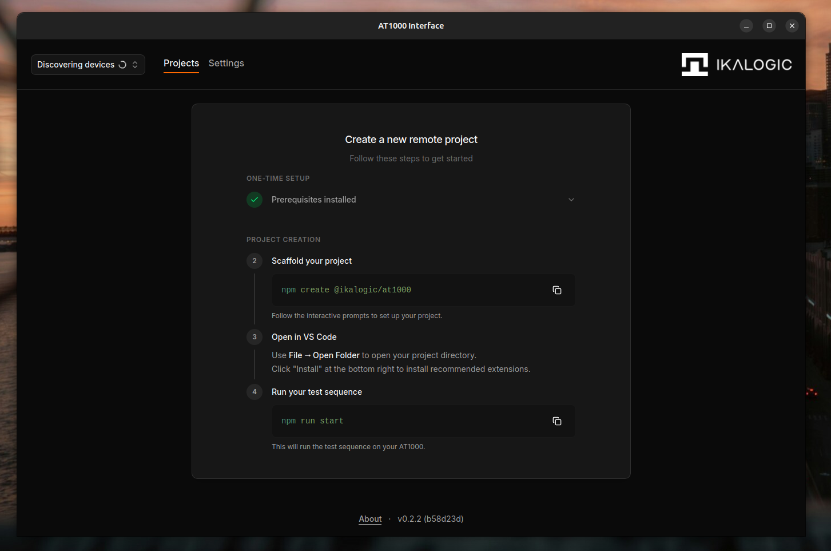Click the Follow these steps to get started subtitle
This screenshot has width=831, height=551.
pos(411,158)
